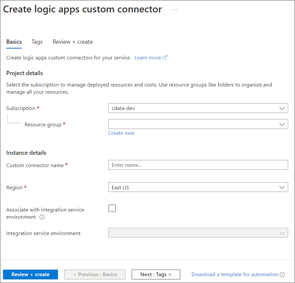This screenshot has width=295, height=283.
Task: Enable Associate with integration service environment checkbox
Action: pos(112,208)
